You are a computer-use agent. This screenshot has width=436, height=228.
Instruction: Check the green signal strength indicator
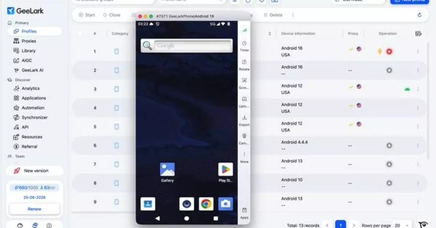[x=244, y=30]
